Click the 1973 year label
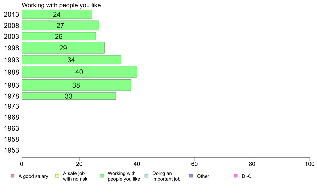 tap(11, 106)
